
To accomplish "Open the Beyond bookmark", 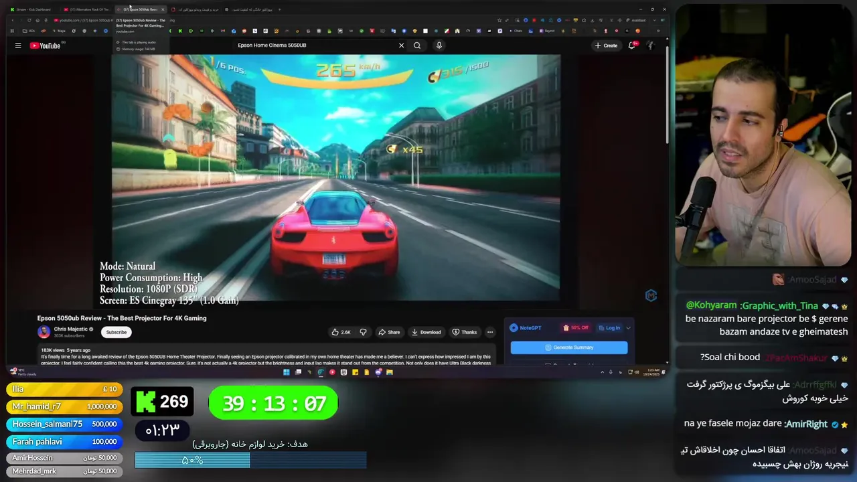I will pos(547,31).
